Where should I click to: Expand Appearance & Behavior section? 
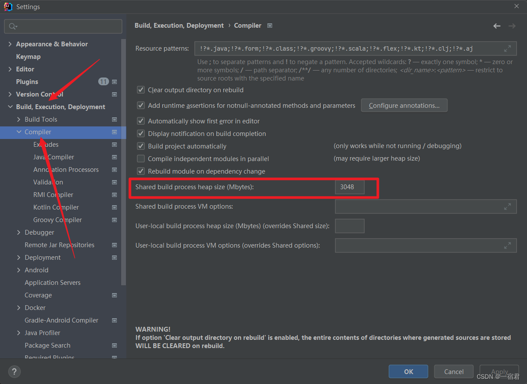pos(10,44)
